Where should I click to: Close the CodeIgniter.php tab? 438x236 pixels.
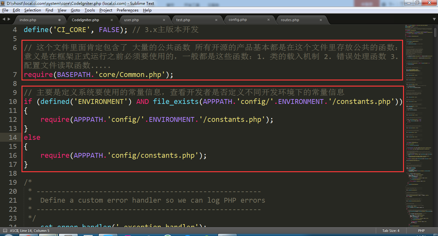click(112, 20)
